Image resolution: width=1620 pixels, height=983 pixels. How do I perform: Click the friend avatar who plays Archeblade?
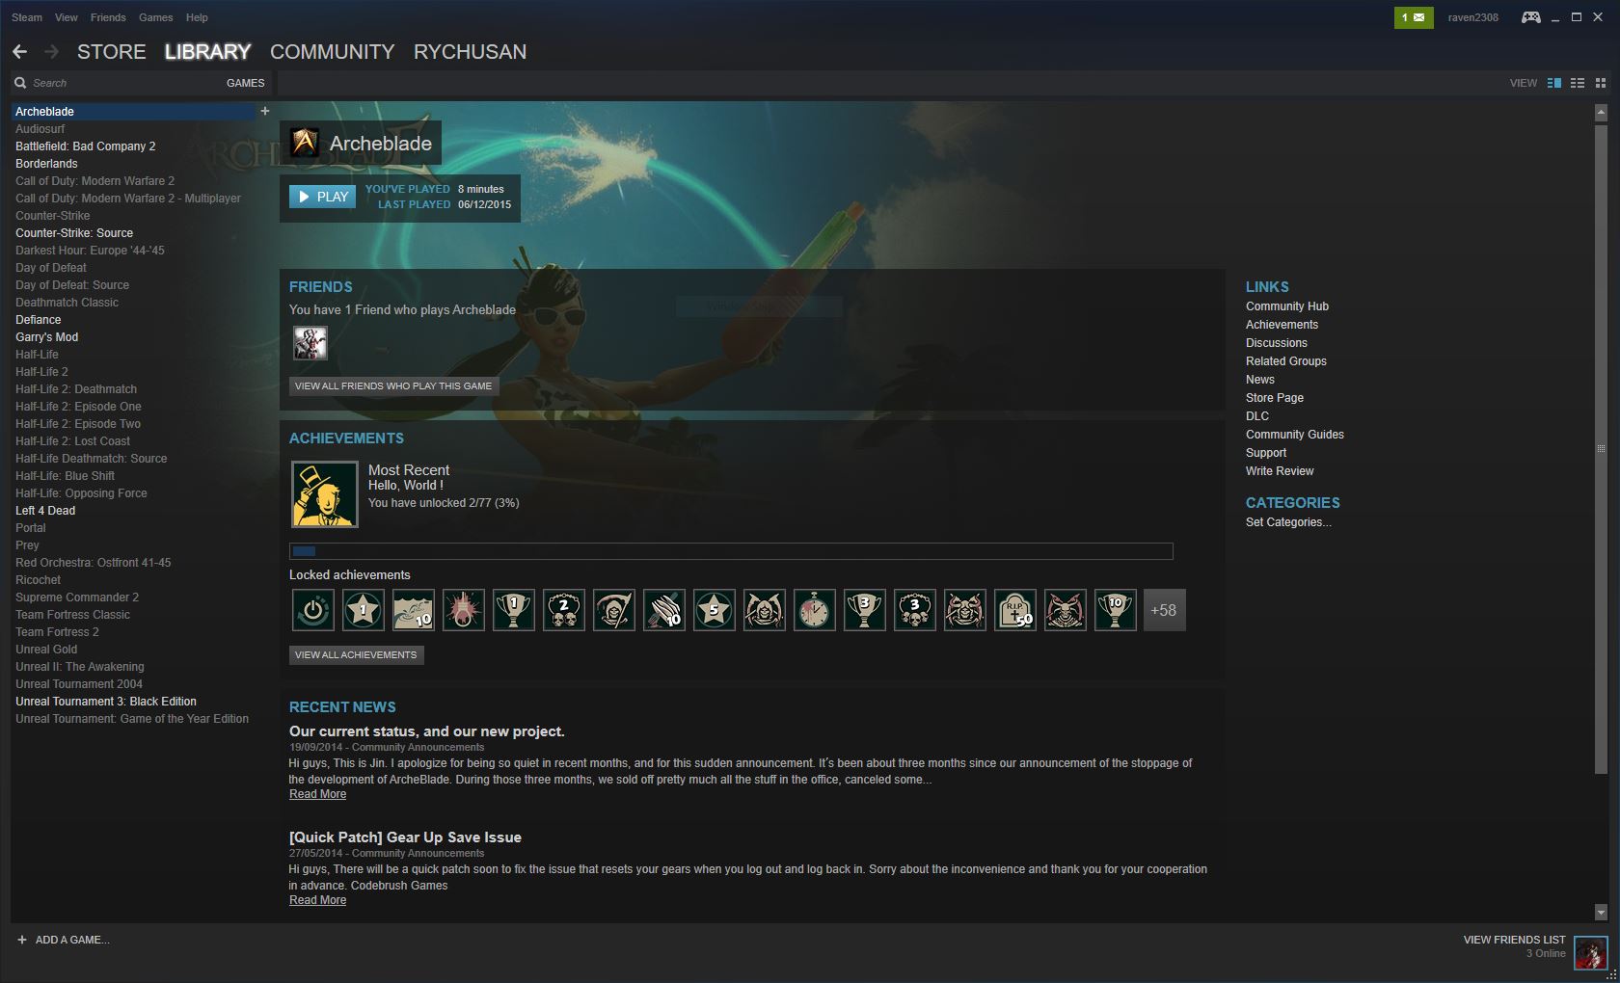point(310,342)
